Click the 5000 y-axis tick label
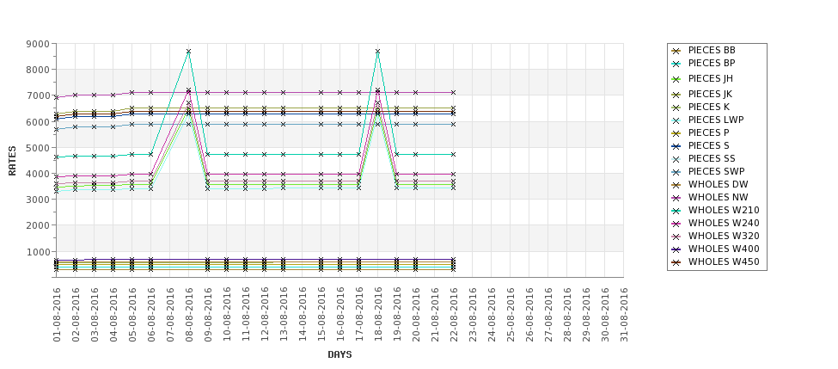Viewport: 838px width, 369px height. point(38,148)
